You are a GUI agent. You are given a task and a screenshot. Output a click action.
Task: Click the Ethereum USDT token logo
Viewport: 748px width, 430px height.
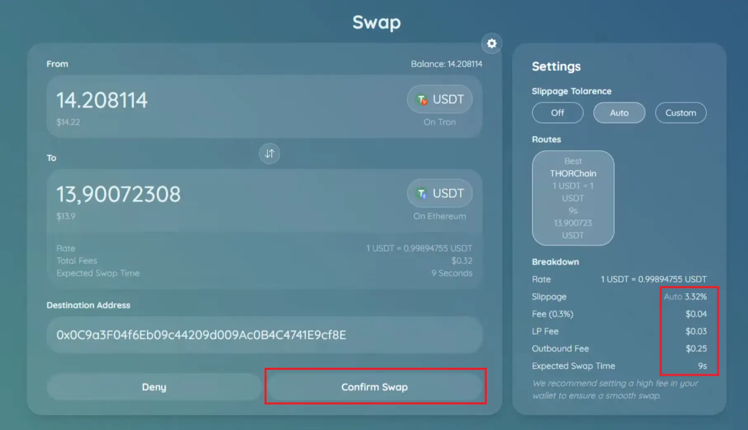(422, 193)
